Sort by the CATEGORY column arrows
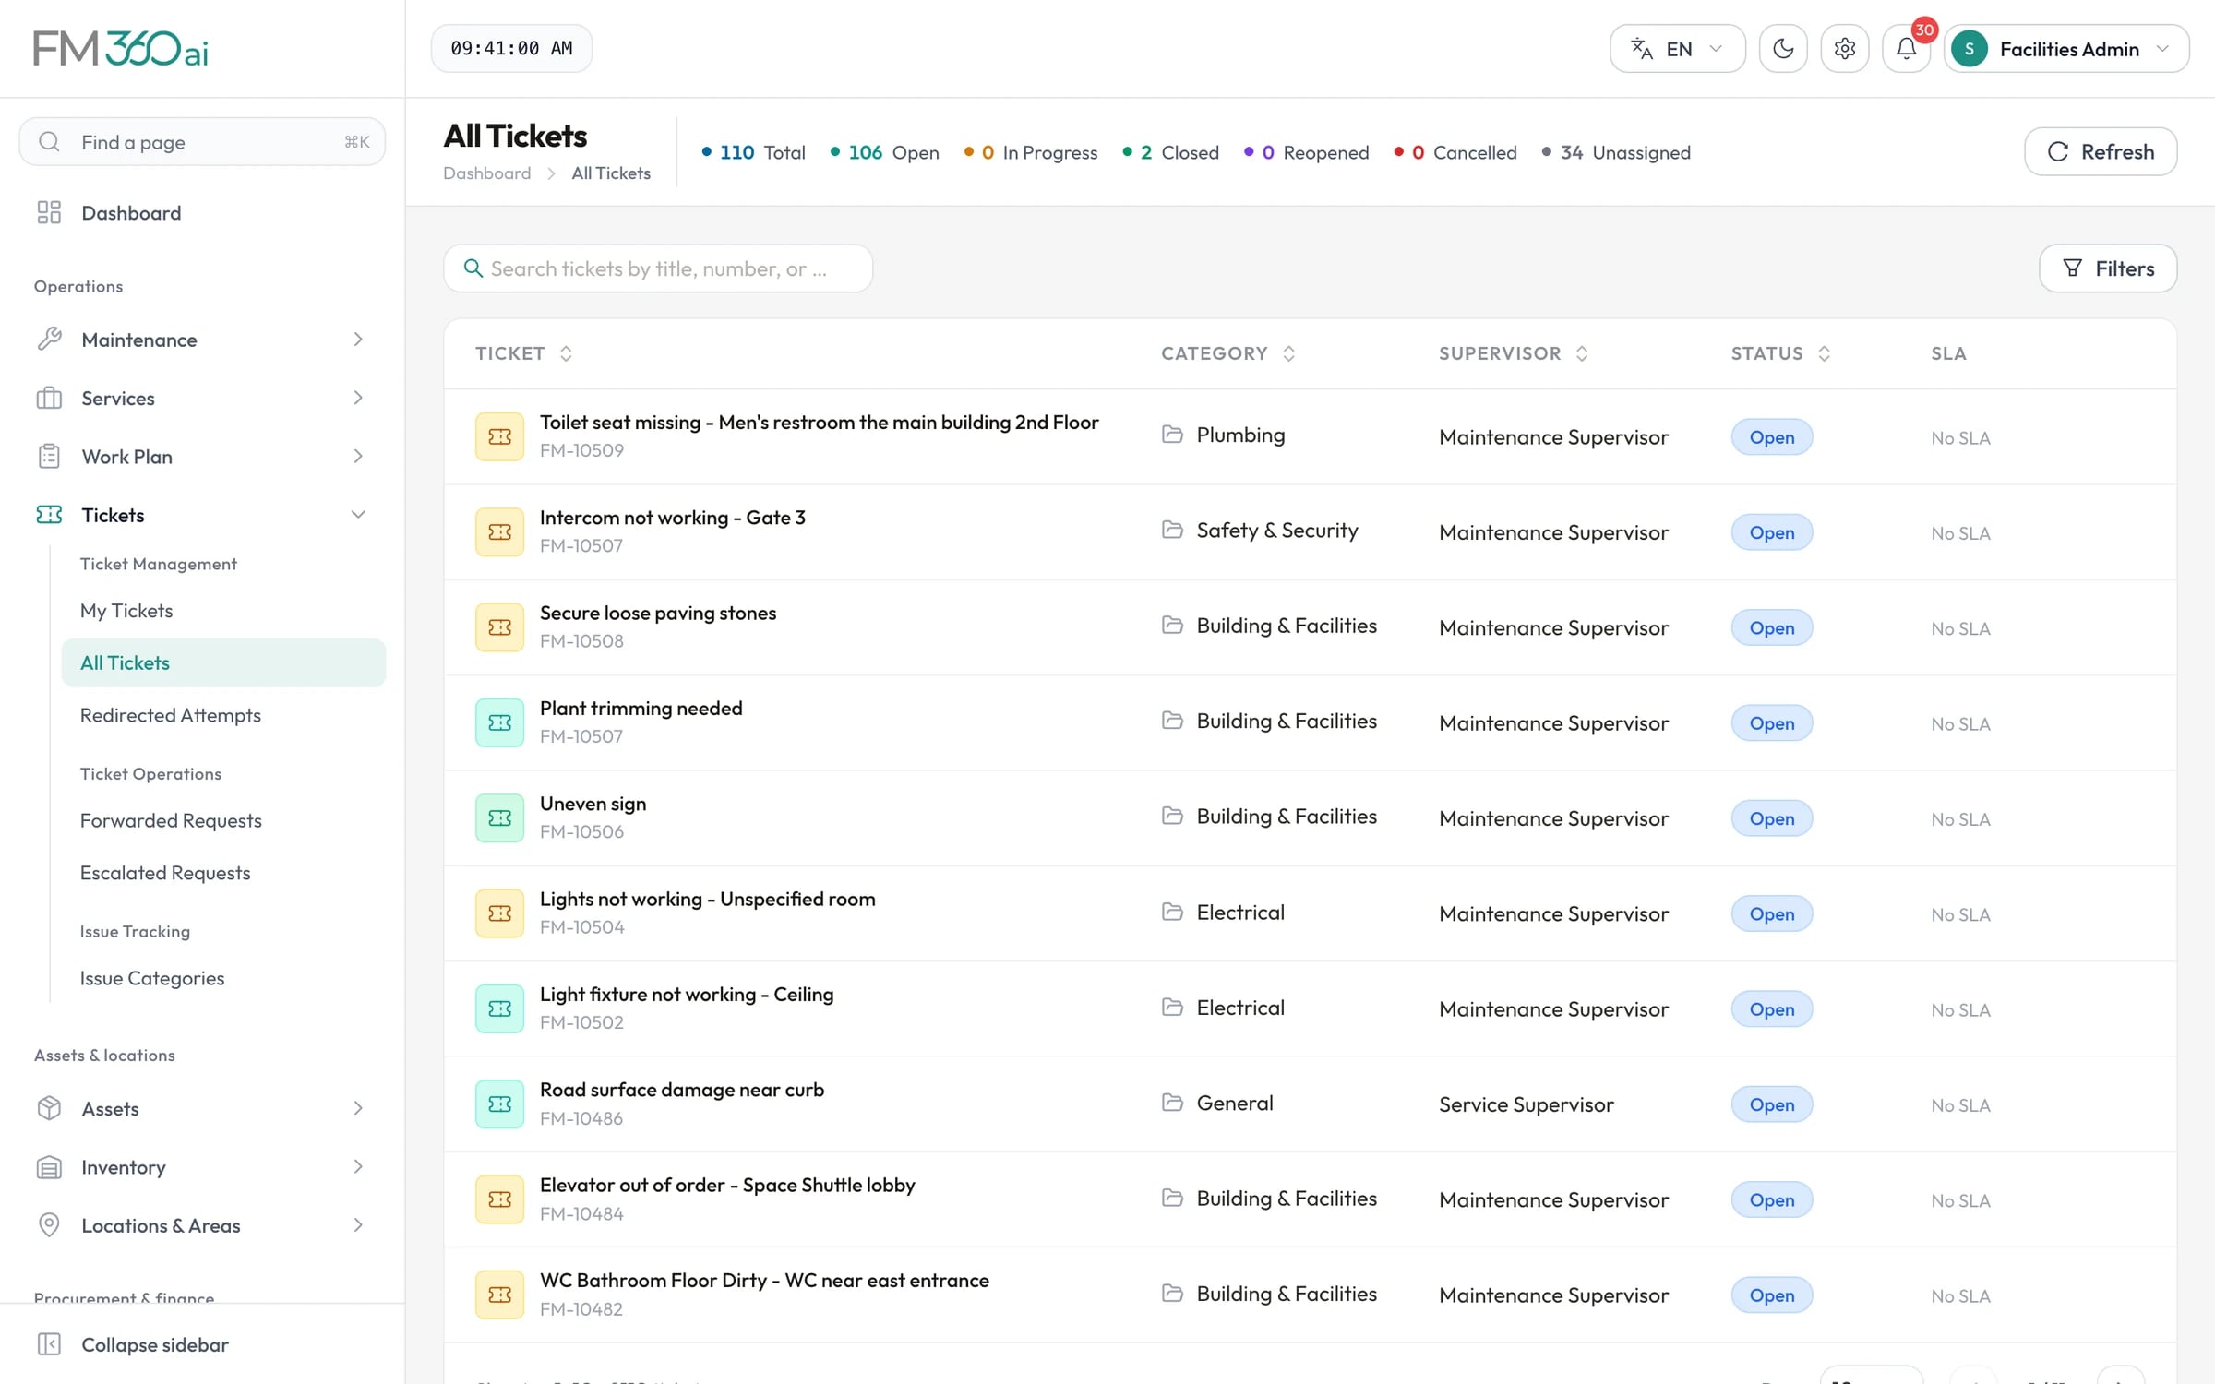2215x1384 pixels. 1289,353
